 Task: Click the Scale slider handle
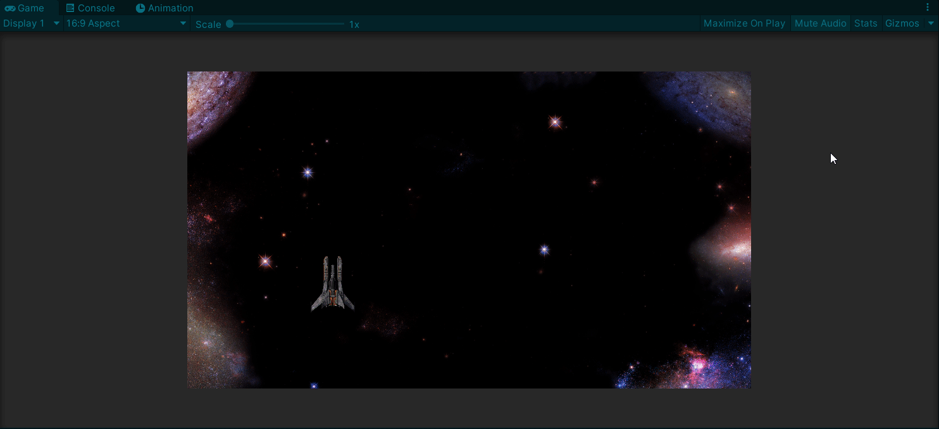point(230,24)
